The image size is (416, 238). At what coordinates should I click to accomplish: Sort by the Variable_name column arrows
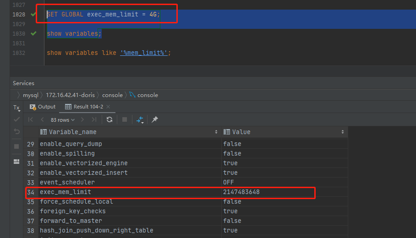[216, 132]
